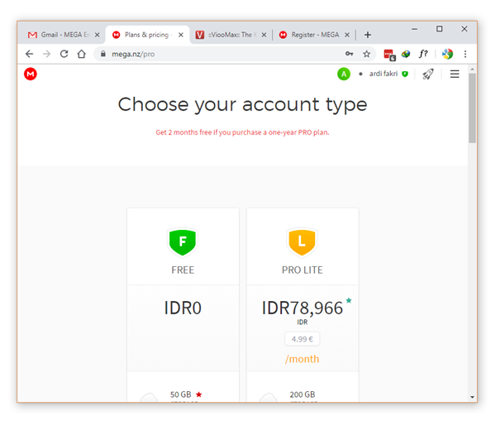The height and width of the screenshot is (425, 496).
Task: Click the MEGA logo icon on the page
Action: (x=31, y=74)
